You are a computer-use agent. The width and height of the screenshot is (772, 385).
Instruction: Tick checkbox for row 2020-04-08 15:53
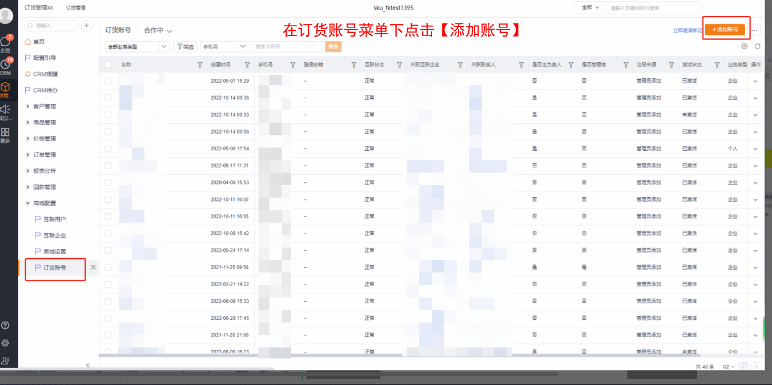coord(108,182)
